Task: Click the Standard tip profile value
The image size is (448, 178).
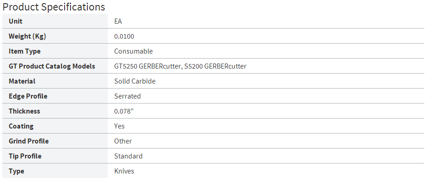Action: 128,156
